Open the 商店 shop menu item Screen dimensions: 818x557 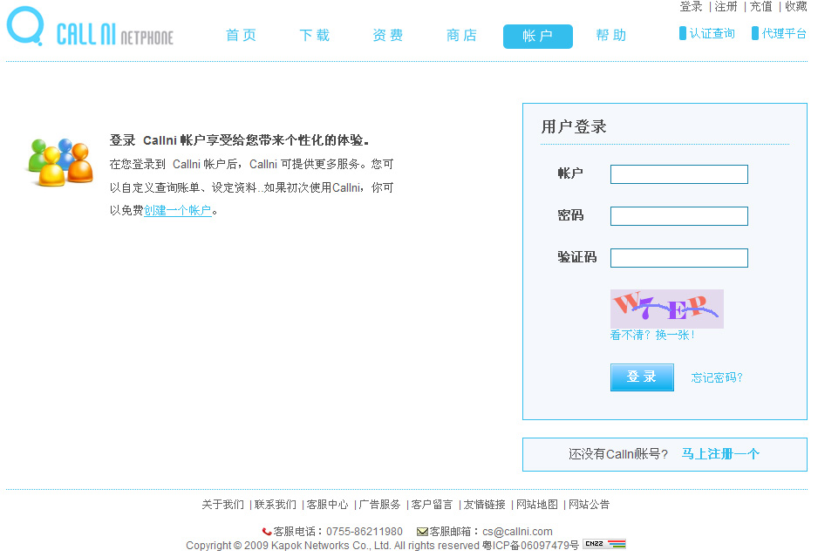[x=461, y=36]
